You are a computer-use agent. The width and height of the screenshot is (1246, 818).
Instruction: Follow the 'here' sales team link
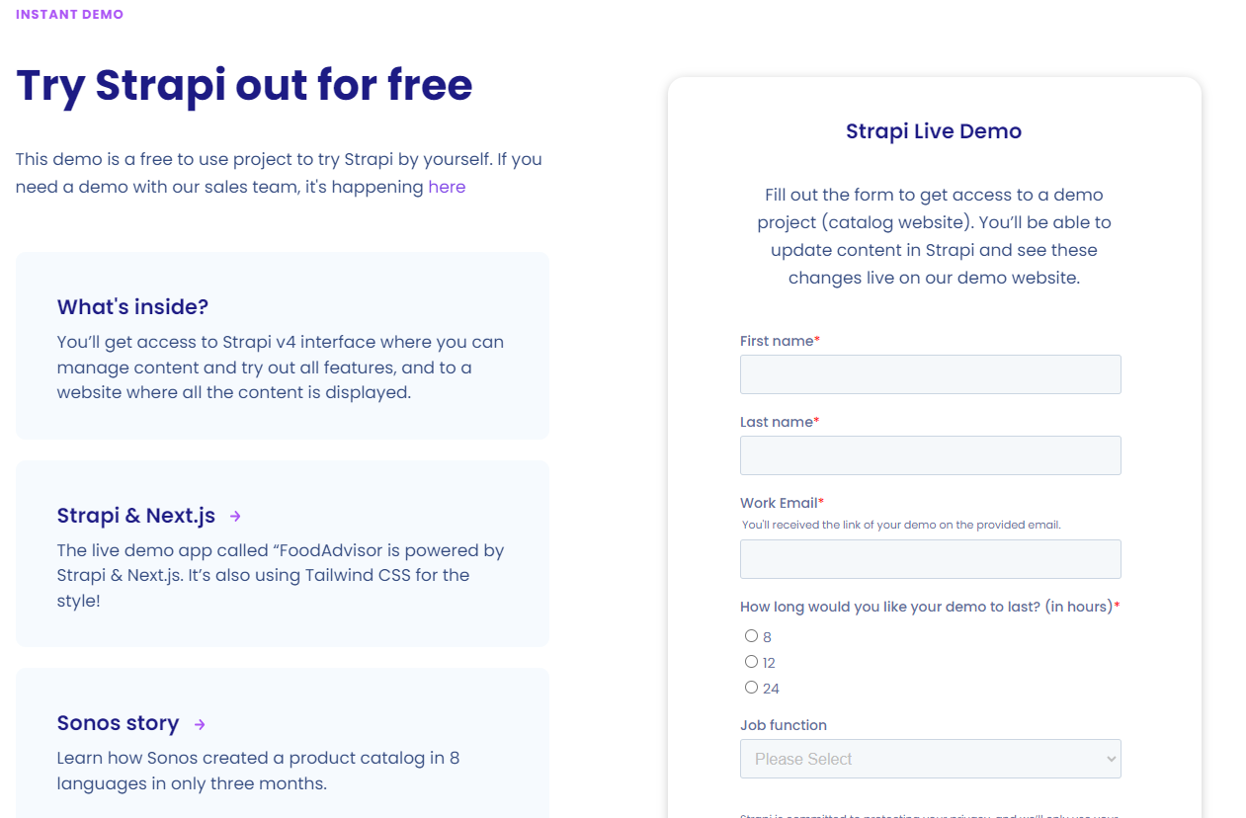447,187
